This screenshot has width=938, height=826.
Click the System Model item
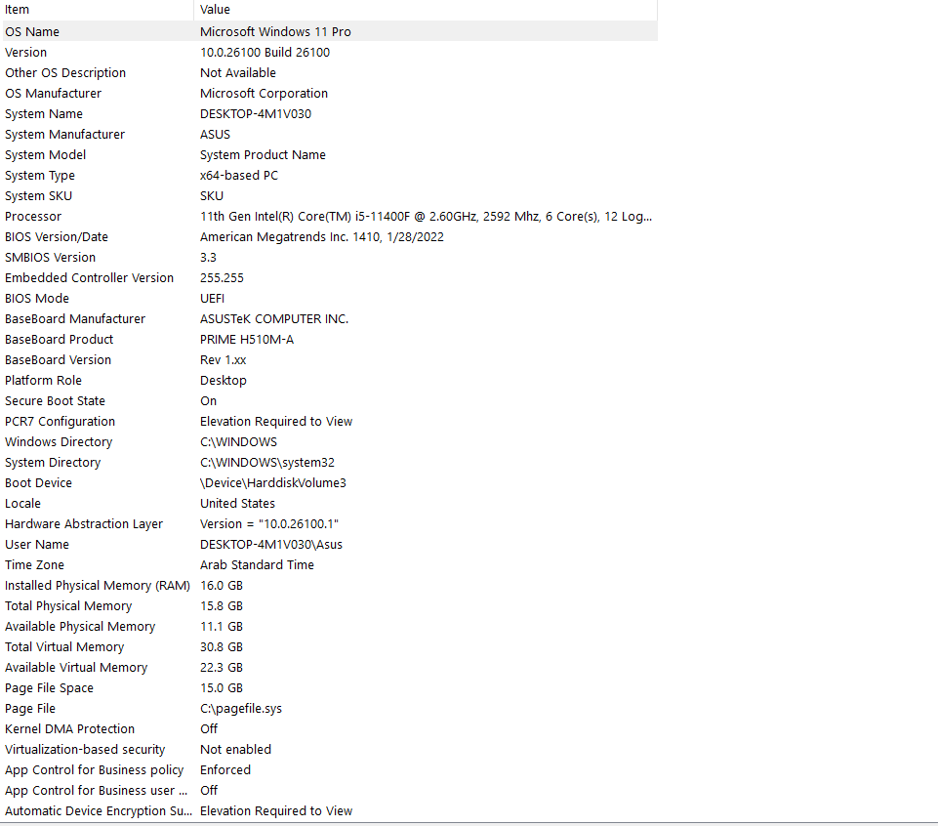(x=46, y=155)
